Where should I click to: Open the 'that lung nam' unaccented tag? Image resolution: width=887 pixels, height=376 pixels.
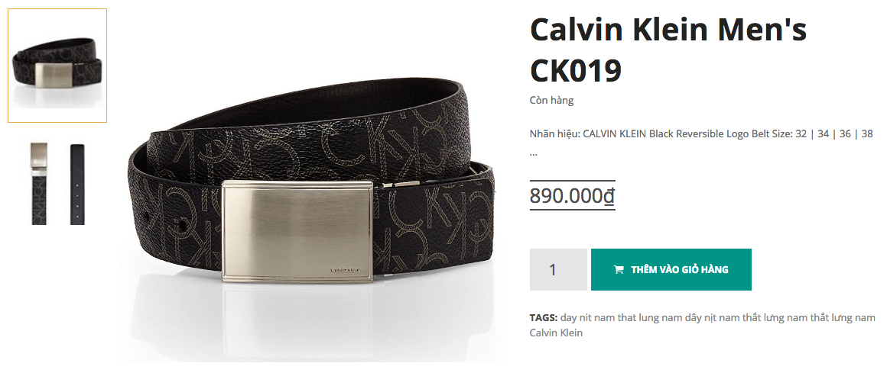tap(649, 318)
